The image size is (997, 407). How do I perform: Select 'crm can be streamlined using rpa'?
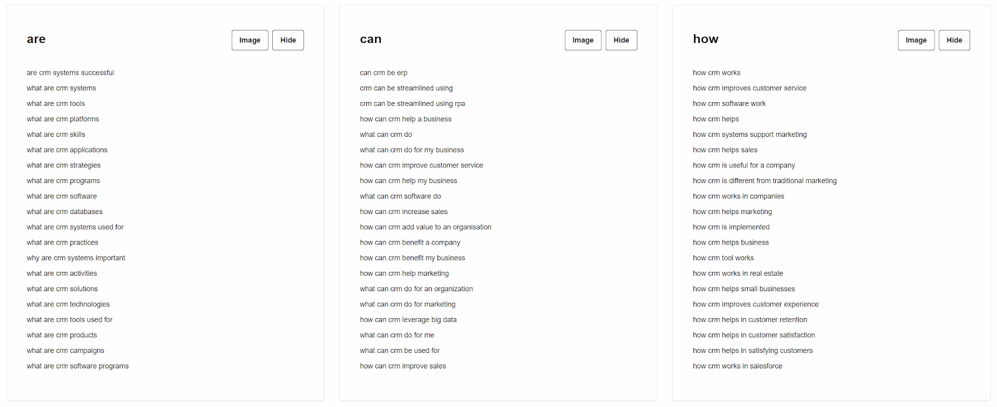coord(413,103)
